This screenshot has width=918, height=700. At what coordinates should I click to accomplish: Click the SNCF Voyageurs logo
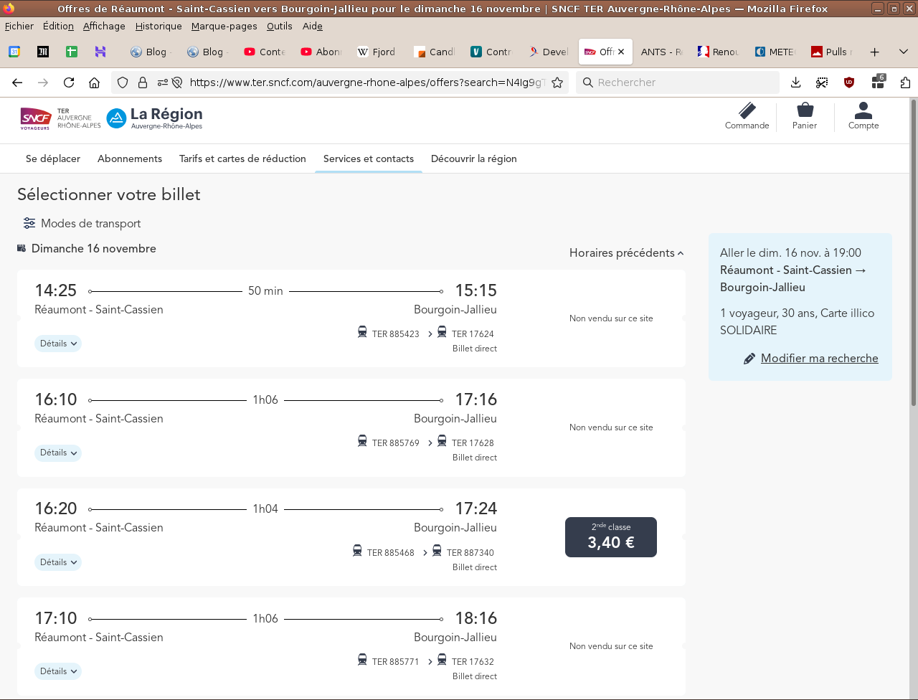[x=36, y=118]
